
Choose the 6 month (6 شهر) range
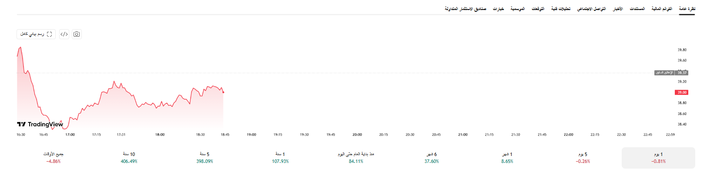[x=431, y=158]
